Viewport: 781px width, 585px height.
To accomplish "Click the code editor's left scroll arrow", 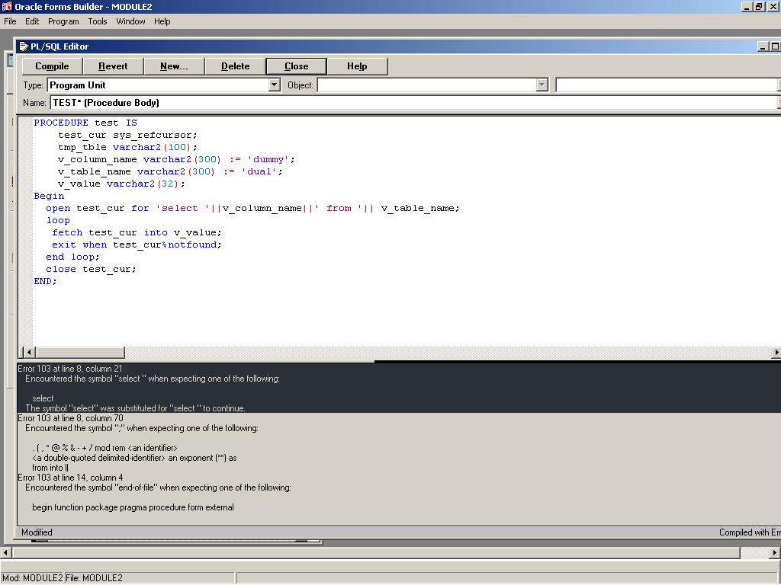I will (x=29, y=353).
